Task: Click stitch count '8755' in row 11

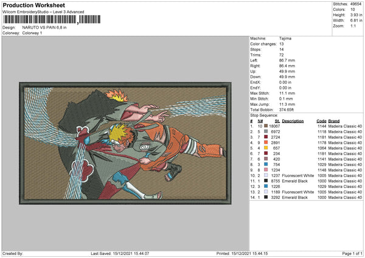Action: (276, 181)
